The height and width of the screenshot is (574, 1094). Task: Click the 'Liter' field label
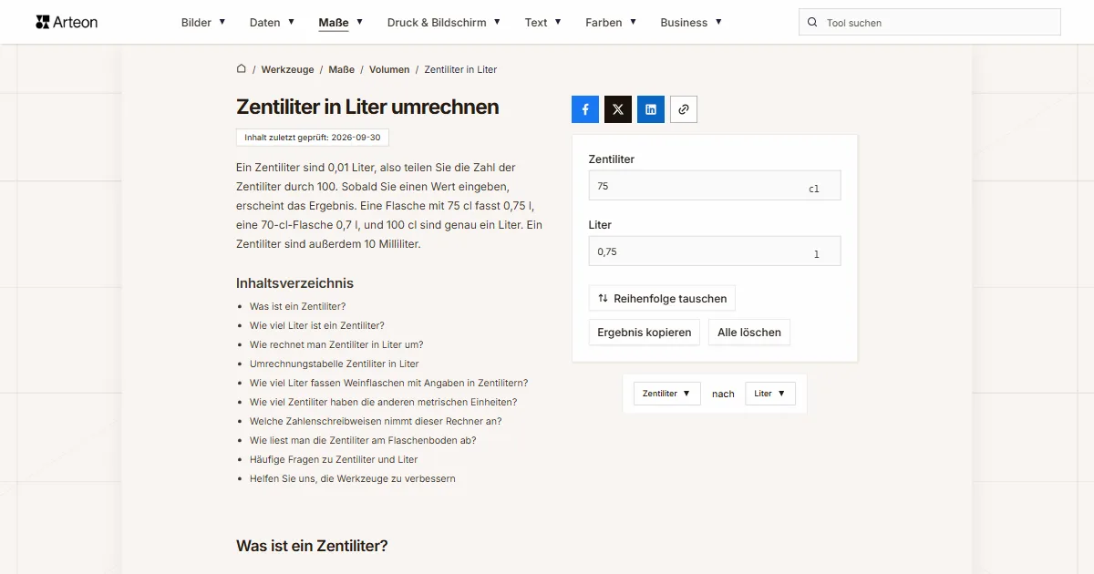pos(600,225)
